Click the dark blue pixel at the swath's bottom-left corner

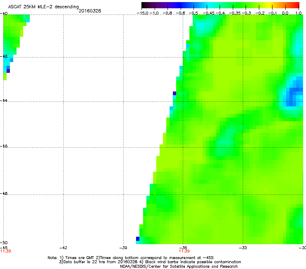click(x=138, y=239)
